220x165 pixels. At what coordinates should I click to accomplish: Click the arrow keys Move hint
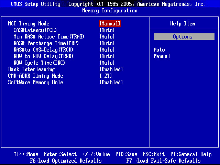pos(26,154)
